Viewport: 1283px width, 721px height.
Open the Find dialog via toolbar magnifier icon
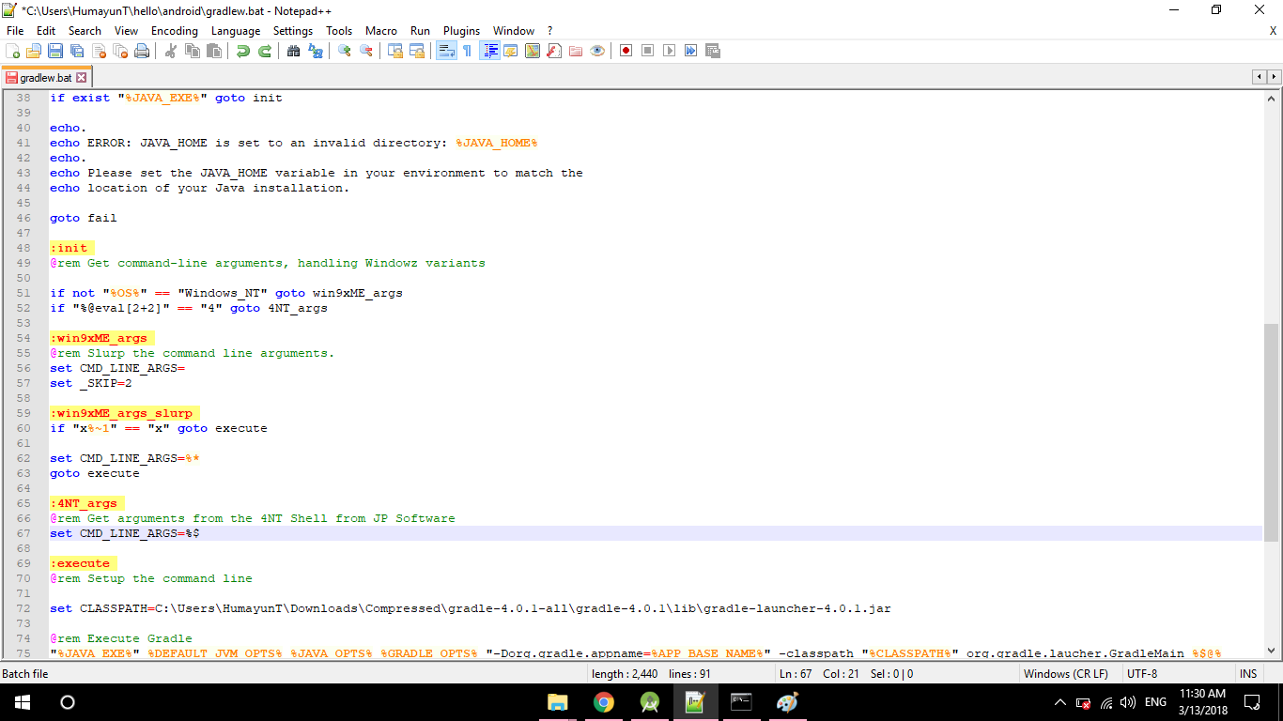[x=293, y=51]
